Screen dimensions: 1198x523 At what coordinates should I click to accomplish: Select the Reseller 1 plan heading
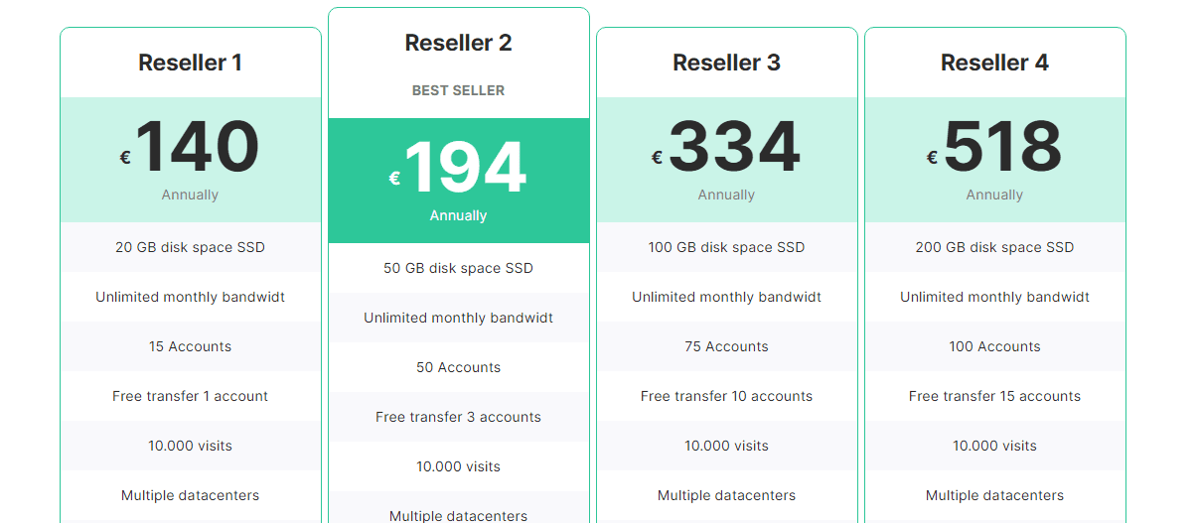click(x=190, y=63)
